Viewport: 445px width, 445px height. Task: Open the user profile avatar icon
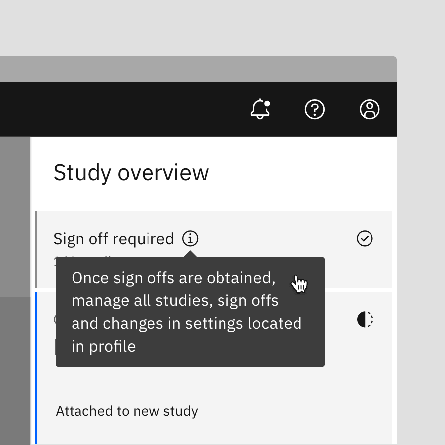pyautogui.click(x=370, y=109)
